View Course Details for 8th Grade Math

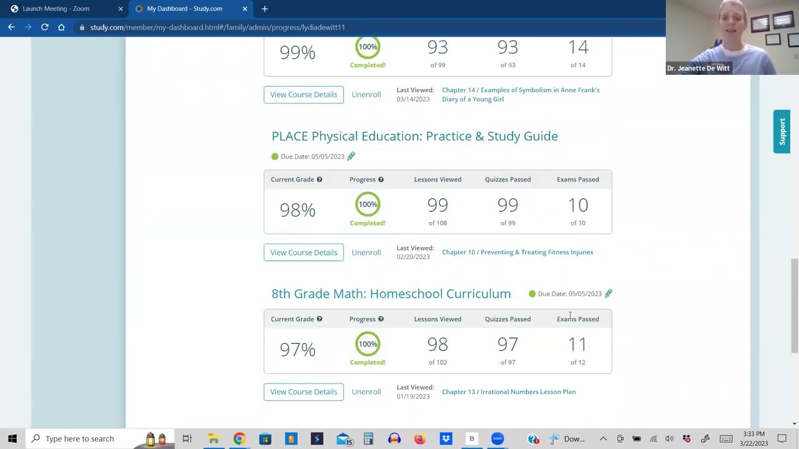tap(303, 392)
